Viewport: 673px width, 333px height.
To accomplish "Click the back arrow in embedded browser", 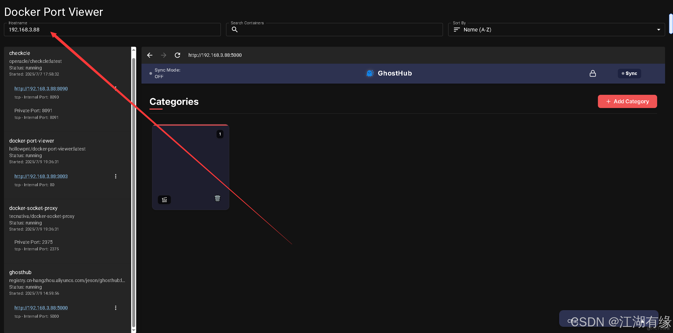I will [x=150, y=55].
